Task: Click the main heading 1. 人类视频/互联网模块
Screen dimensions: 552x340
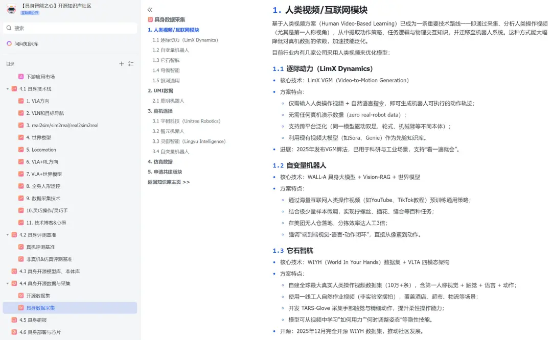Action: pyautogui.click(x=320, y=10)
